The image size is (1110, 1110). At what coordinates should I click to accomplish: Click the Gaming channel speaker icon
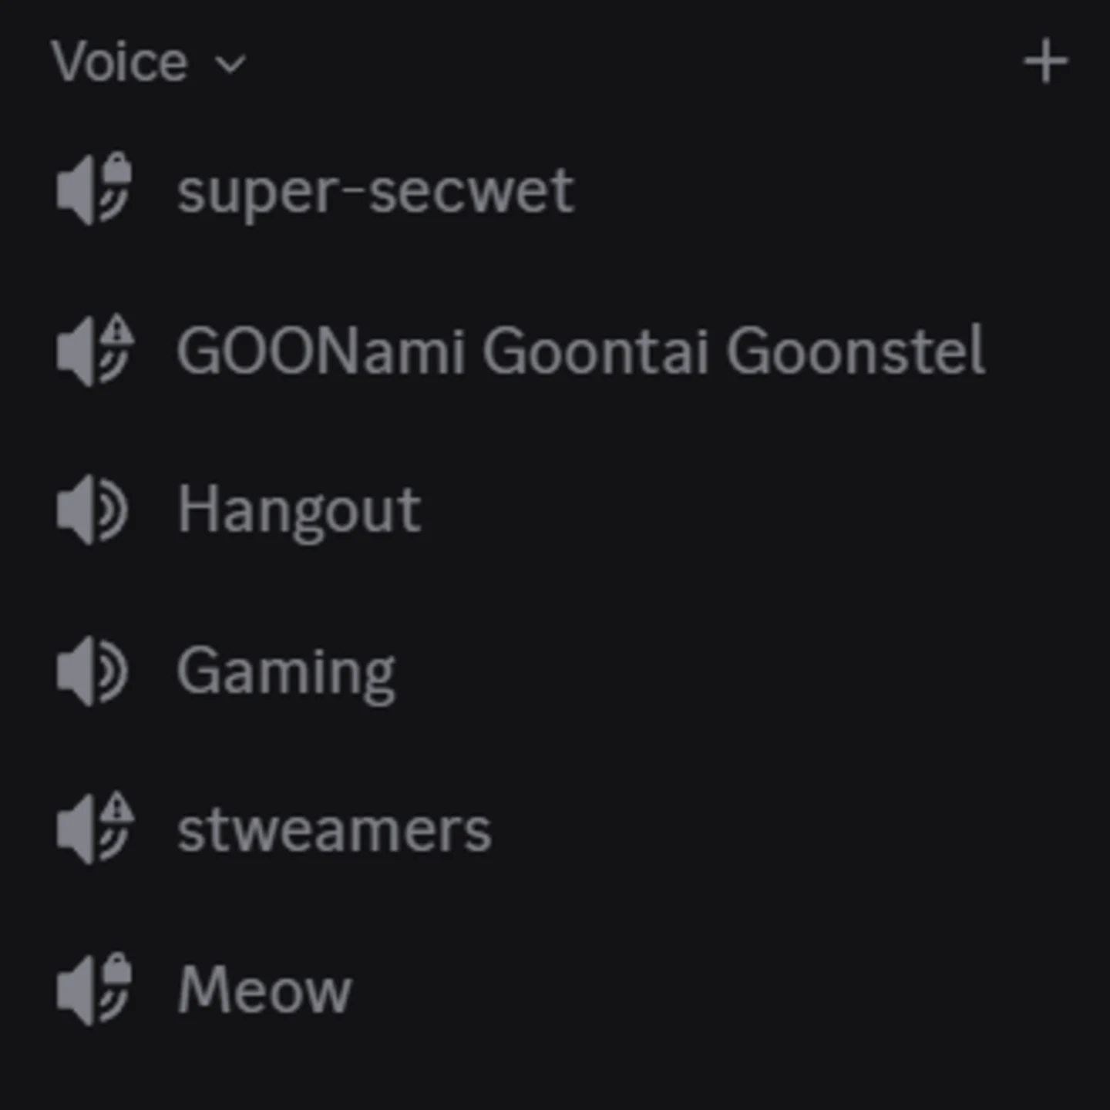[x=92, y=671]
